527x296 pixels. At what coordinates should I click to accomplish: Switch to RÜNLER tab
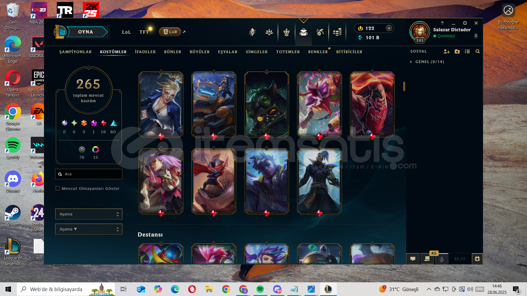(x=173, y=52)
